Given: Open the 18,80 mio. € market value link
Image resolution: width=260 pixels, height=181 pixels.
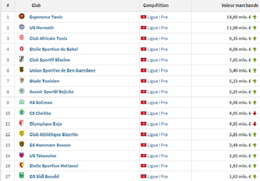Looking at the screenshot, I should [239, 17].
